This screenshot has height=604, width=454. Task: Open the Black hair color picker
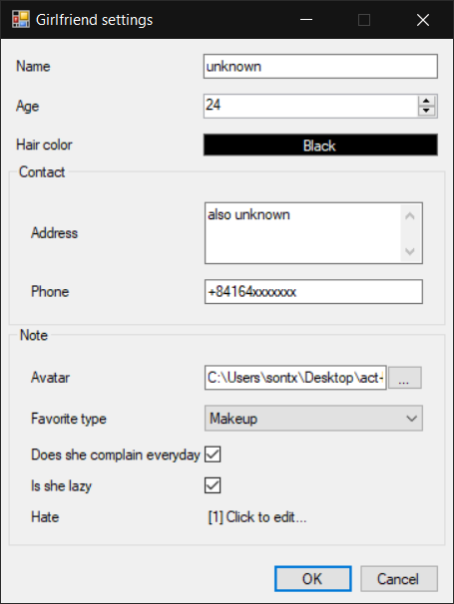(320, 145)
